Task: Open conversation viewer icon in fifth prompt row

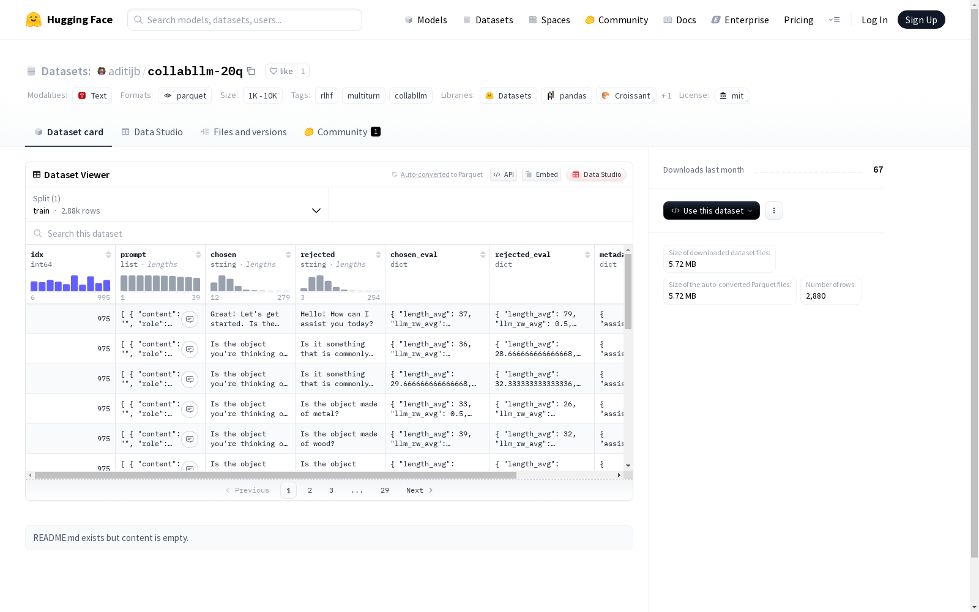Action: 190,439
